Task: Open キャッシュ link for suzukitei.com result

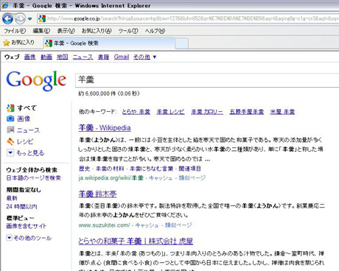Action: (147, 225)
